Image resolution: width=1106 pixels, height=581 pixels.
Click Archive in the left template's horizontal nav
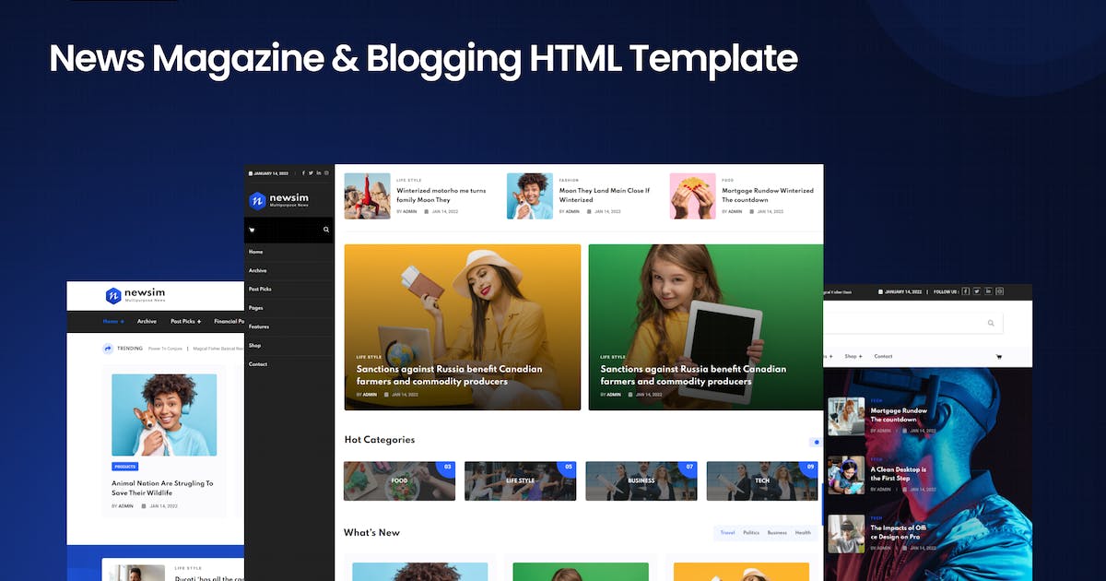click(x=147, y=322)
